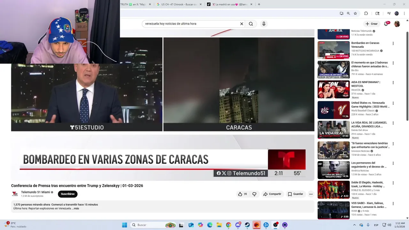Image resolution: width=409 pixels, height=230 pixels.
Task: Open Chrome three-dot menu
Action: 405,13
